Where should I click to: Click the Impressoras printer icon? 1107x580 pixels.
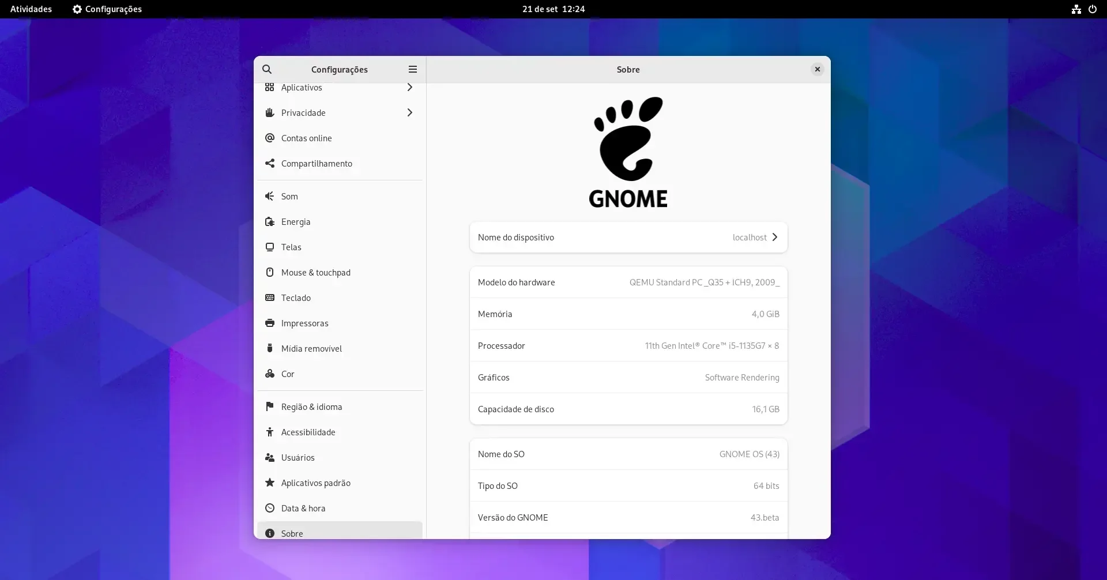(x=269, y=323)
